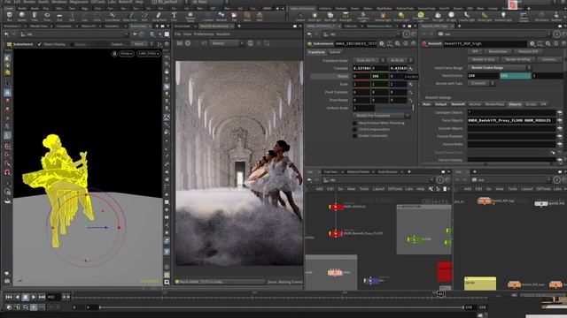The width and height of the screenshot is (567, 318).
Task: Add an Area Light from shelf
Action: click(x=346, y=16)
